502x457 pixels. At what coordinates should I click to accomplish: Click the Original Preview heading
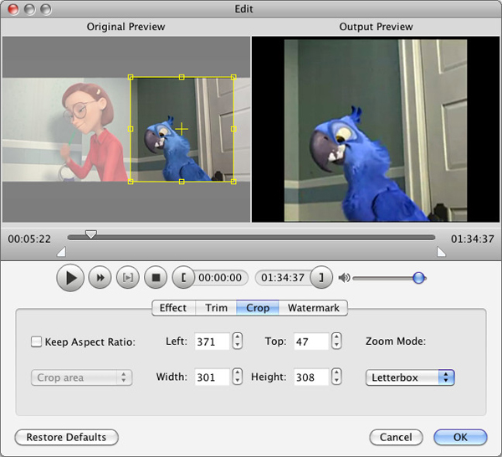point(125,27)
